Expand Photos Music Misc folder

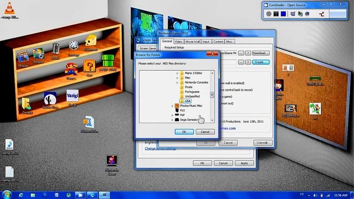[x=172, y=106]
